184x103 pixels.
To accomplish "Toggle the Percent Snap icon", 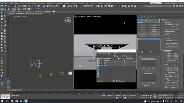I will 74,6.
